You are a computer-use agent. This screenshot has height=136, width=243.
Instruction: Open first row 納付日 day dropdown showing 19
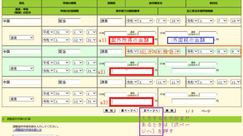235,21
